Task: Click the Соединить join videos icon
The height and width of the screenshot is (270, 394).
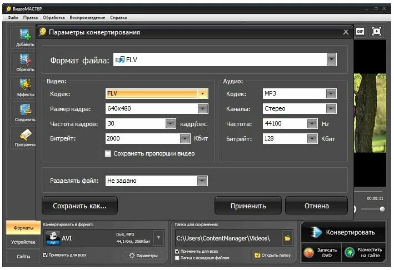Action: coord(25,110)
